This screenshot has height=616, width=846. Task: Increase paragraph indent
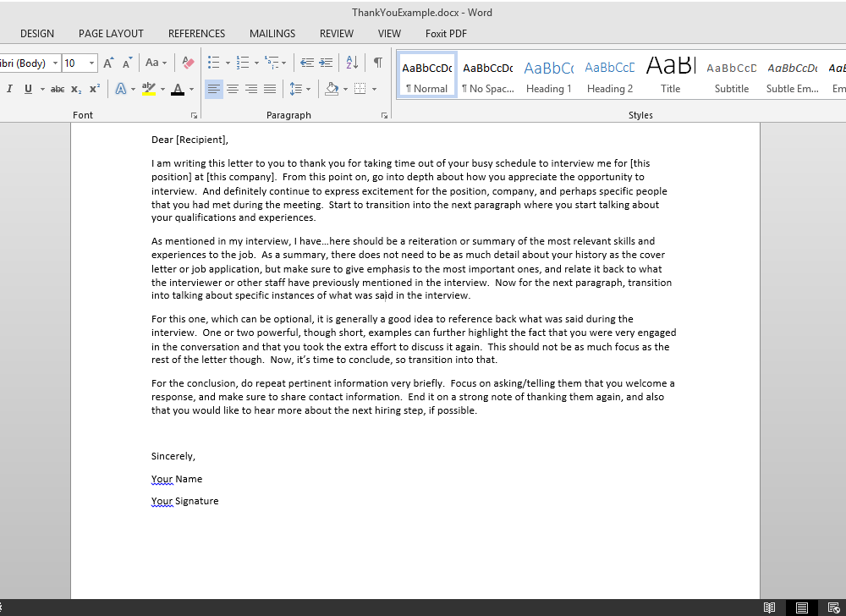pyautogui.click(x=326, y=63)
